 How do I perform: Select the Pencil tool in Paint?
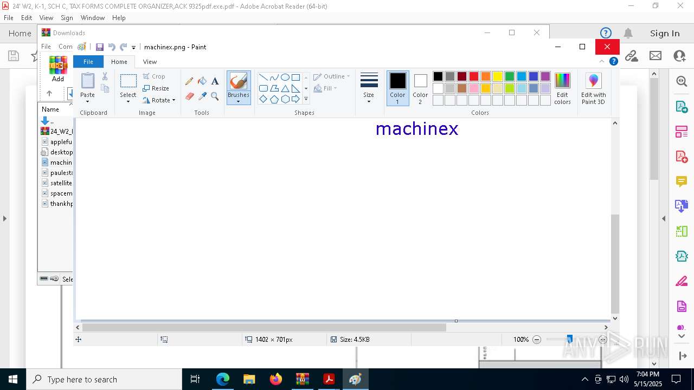tap(189, 81)
